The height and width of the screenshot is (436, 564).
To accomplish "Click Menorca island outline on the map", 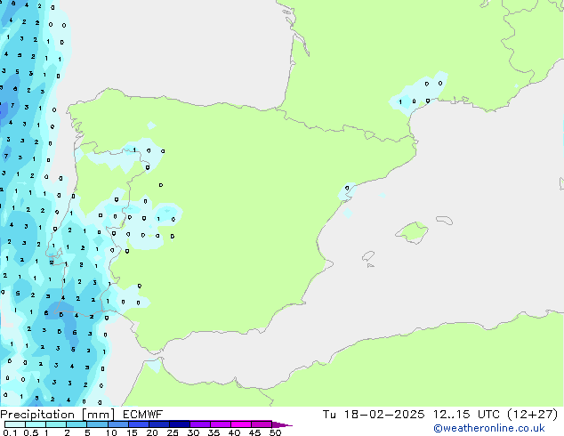I will click(x=444, y=220).
